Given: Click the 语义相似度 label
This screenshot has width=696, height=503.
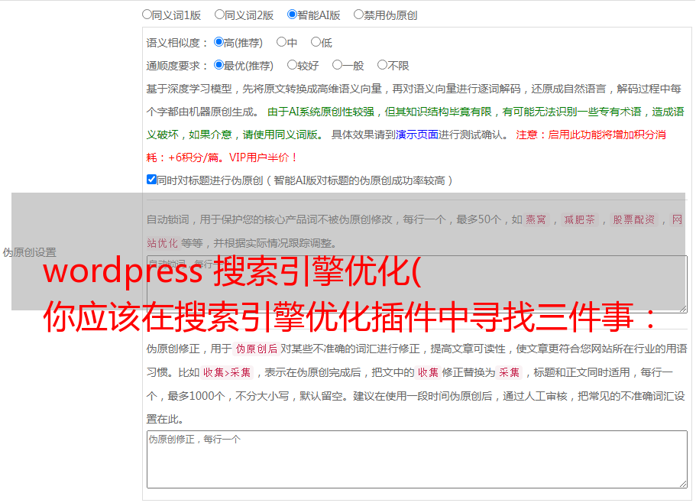Looking at the screenshot, I should coord(176,43).
